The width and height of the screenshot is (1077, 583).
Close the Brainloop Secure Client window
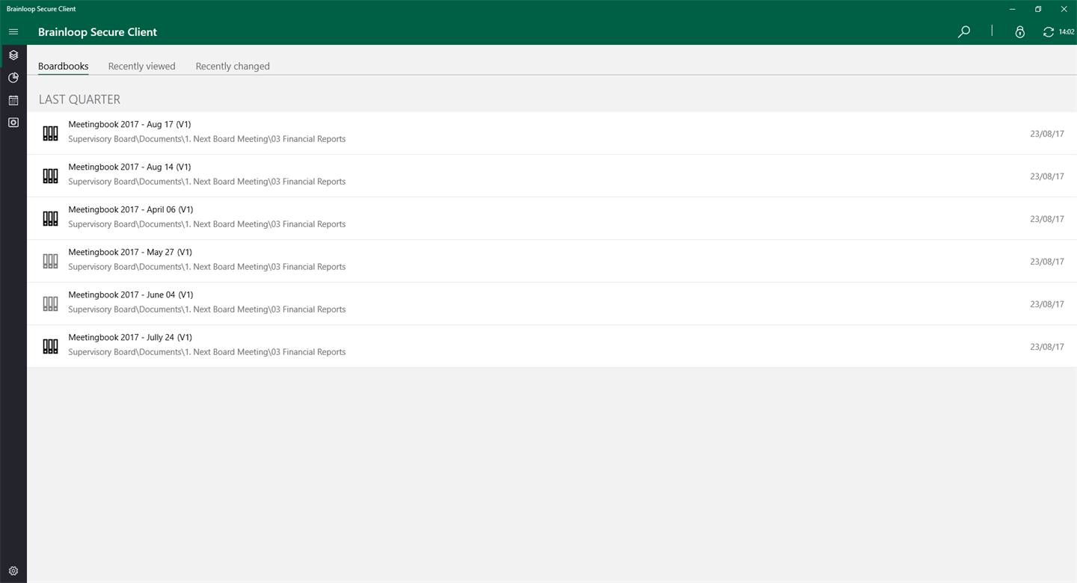pos(1064,9)
